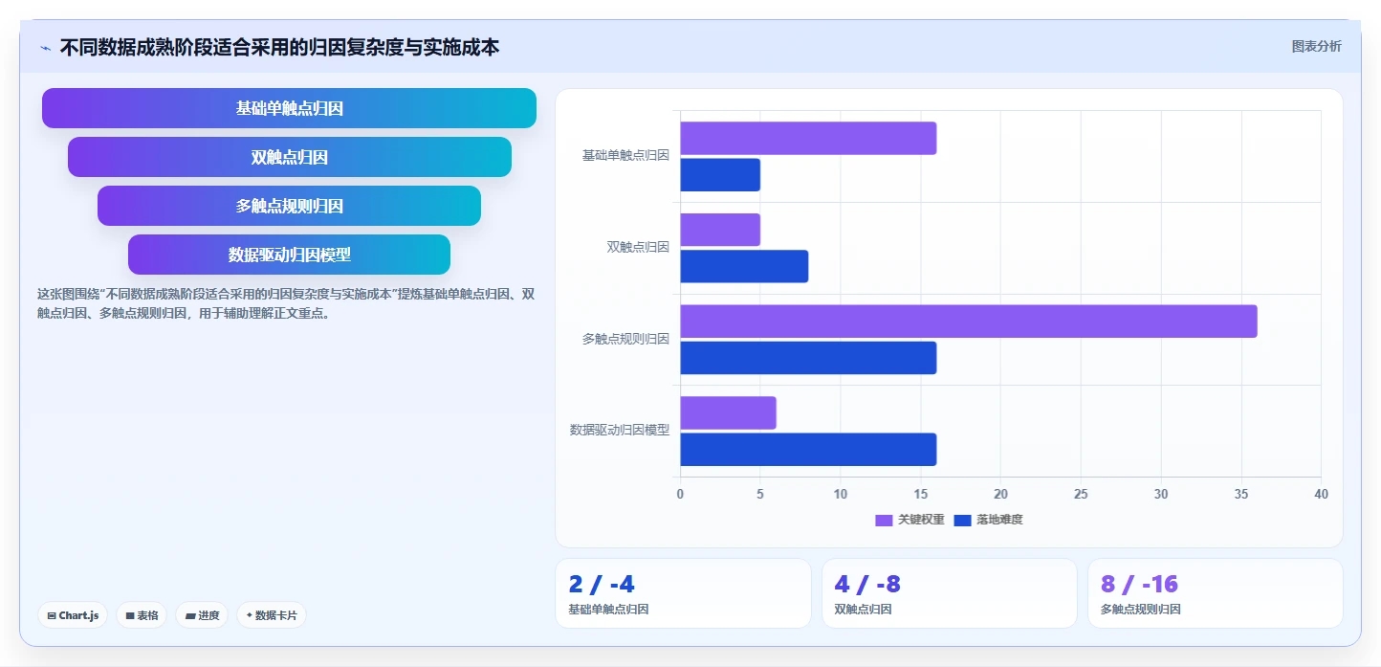Screen dimensions: 1381x667
Task: Select the 多触点规则归因 funnel bar
Action: tap(289, 206)
